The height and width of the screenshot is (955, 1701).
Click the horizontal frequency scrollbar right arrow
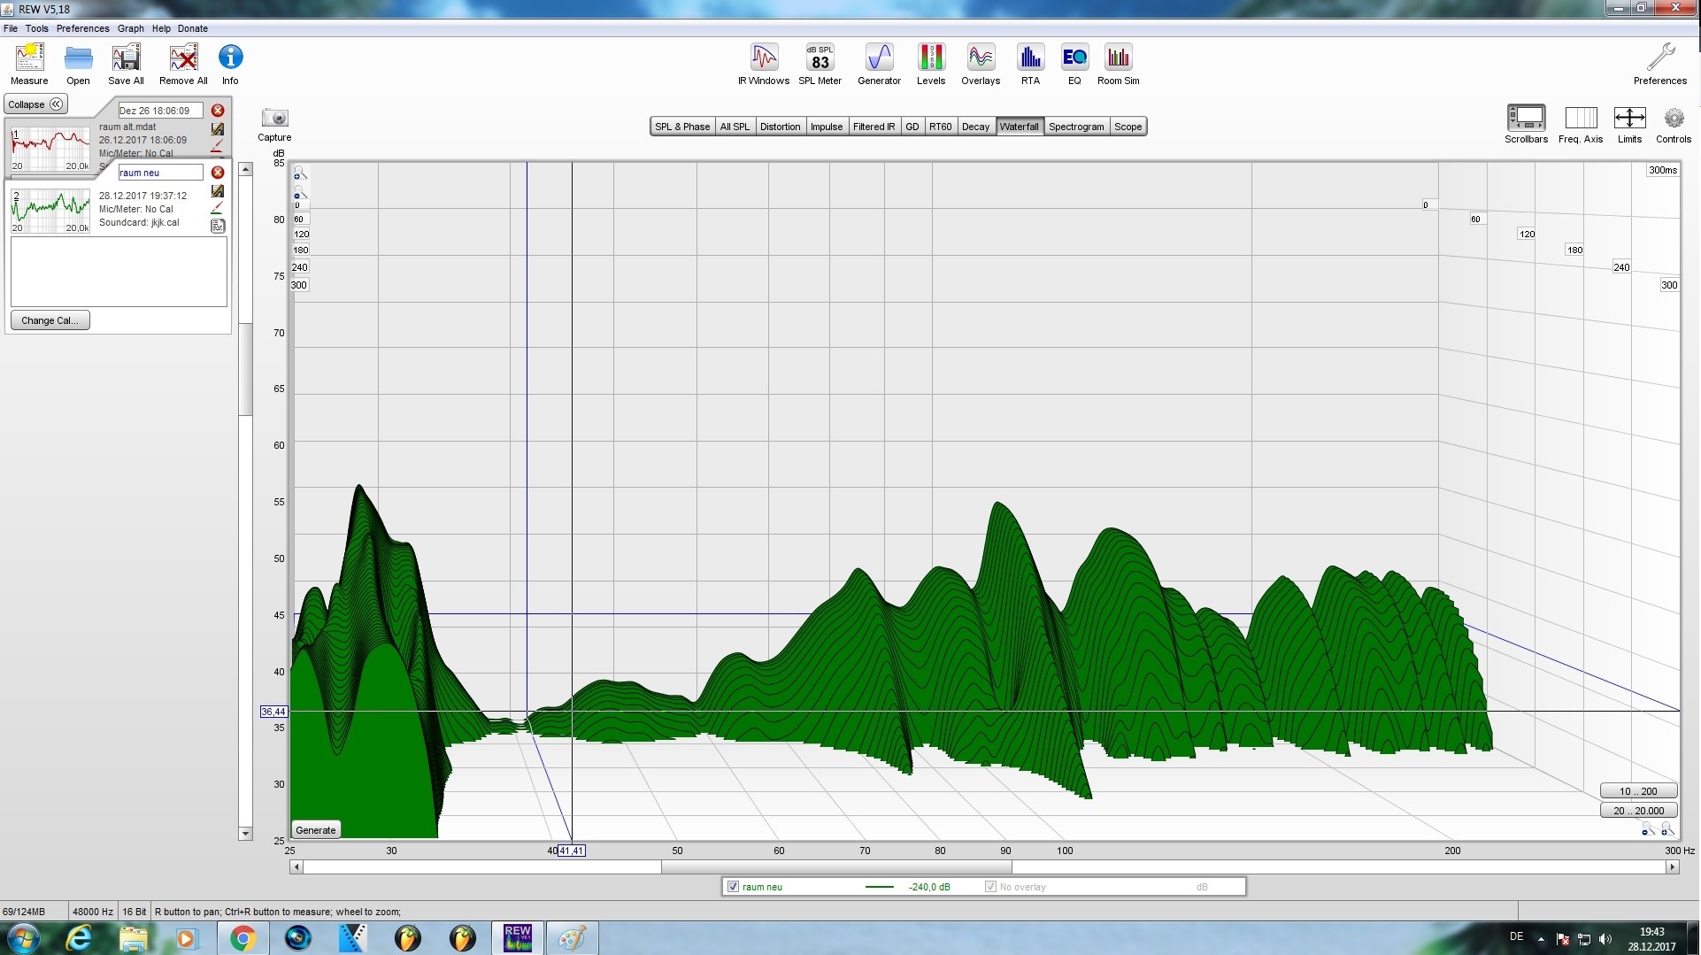[1673, 867]
